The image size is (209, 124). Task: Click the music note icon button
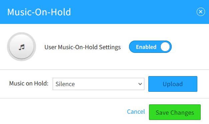point(22,47)
